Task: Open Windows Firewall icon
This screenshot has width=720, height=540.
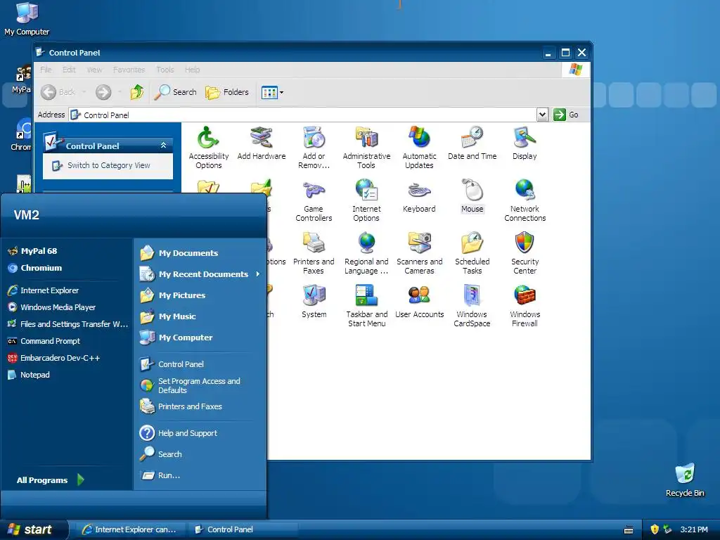Action: coord(525,307)
